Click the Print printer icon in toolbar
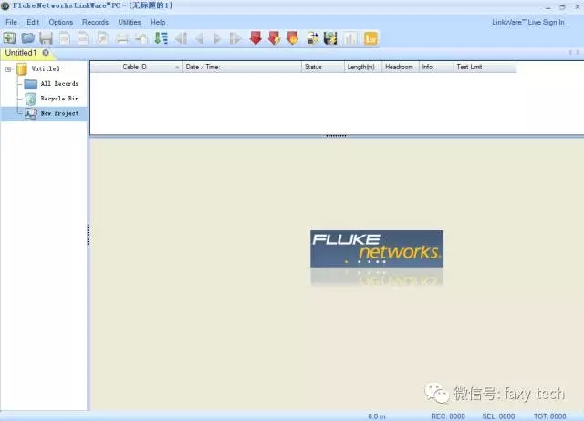The height and width of the screenshot is (421, 584). (123, 38)
